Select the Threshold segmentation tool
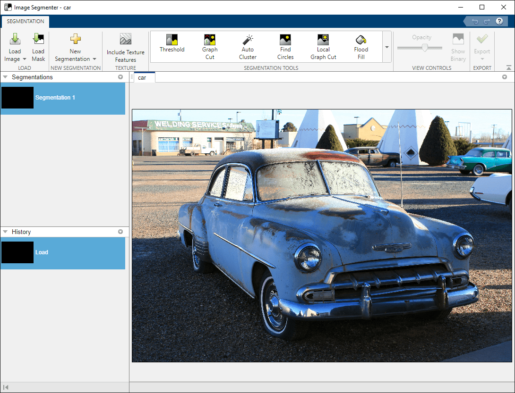515x393 pixels. 172,43
